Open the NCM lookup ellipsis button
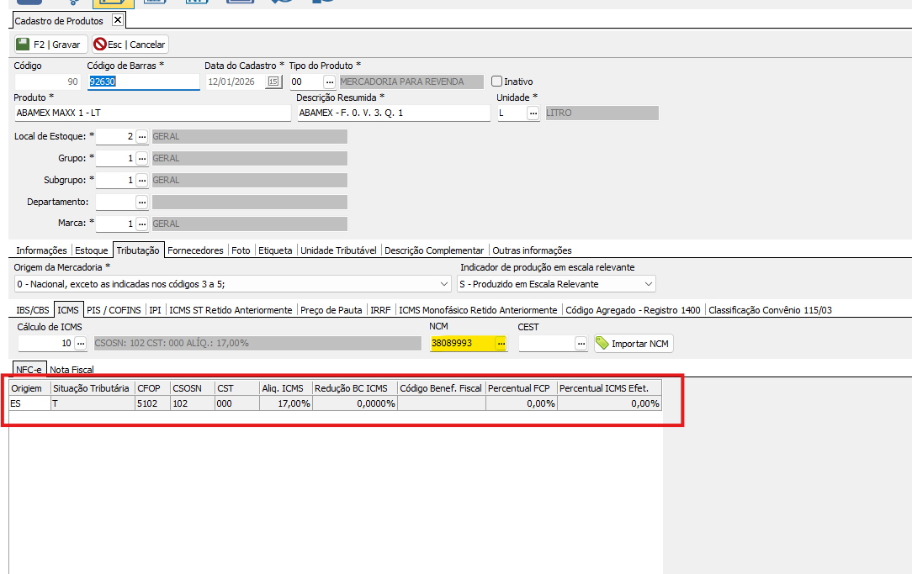The image size is (912, 574). [501, 344]
